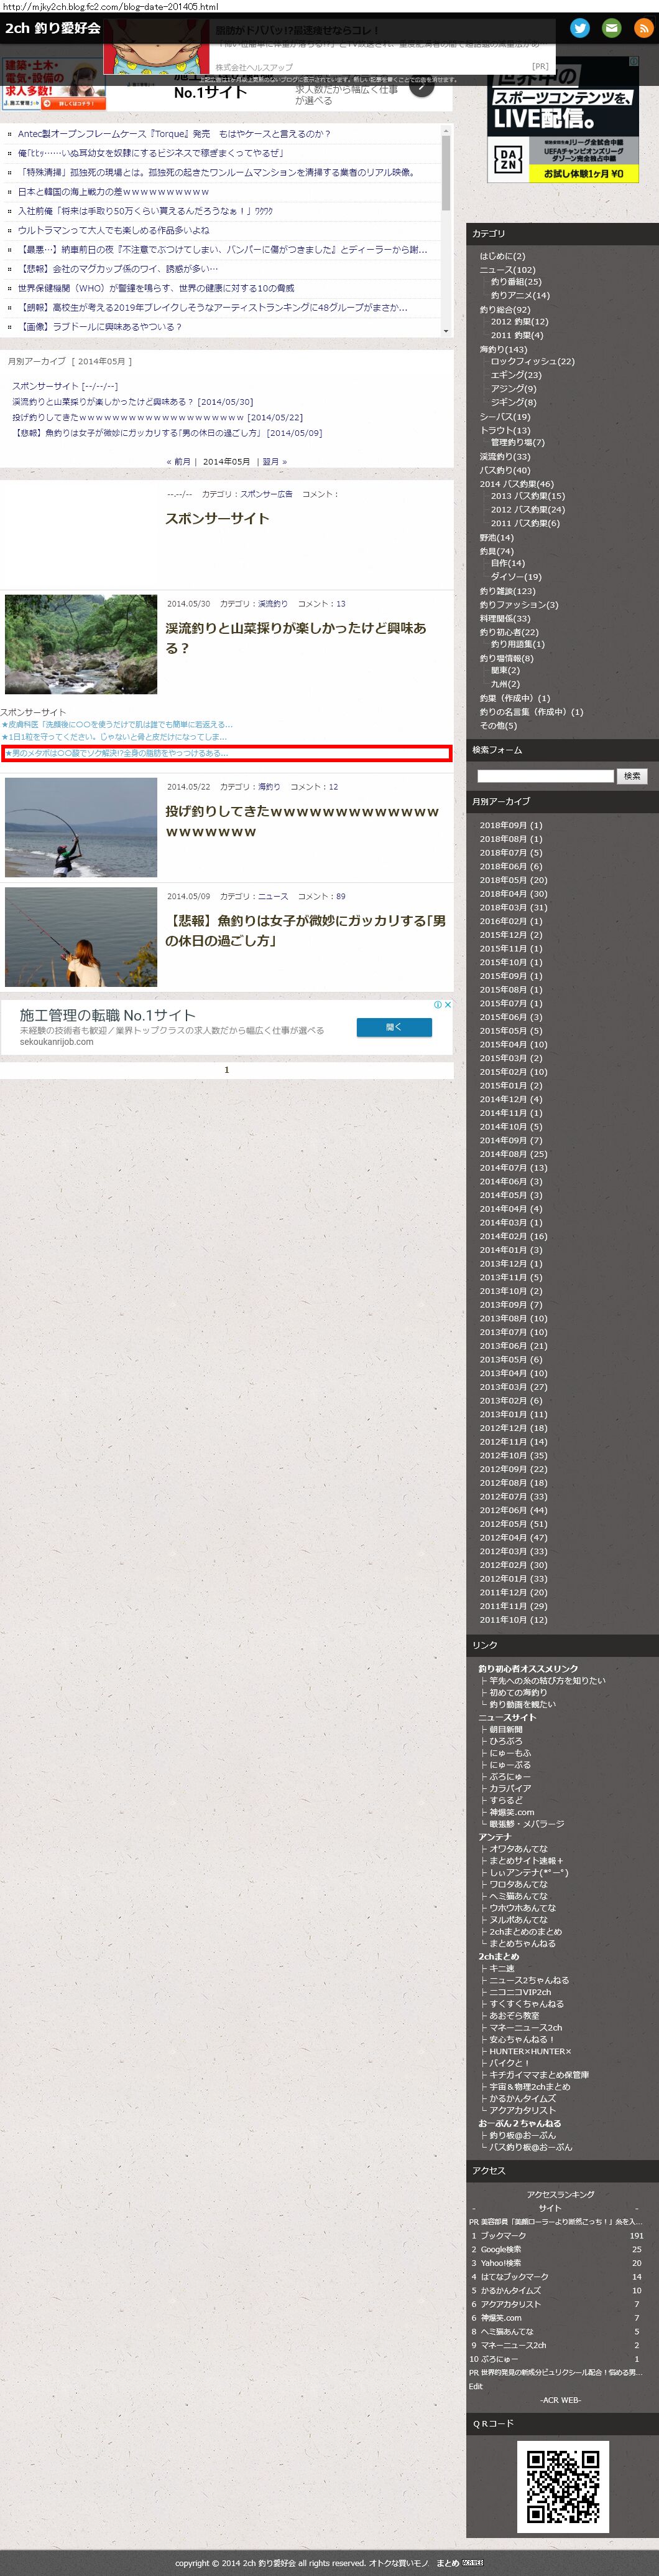Click the round arrow button on the top ad
The image size is (659, 2576).
[422, 85]
